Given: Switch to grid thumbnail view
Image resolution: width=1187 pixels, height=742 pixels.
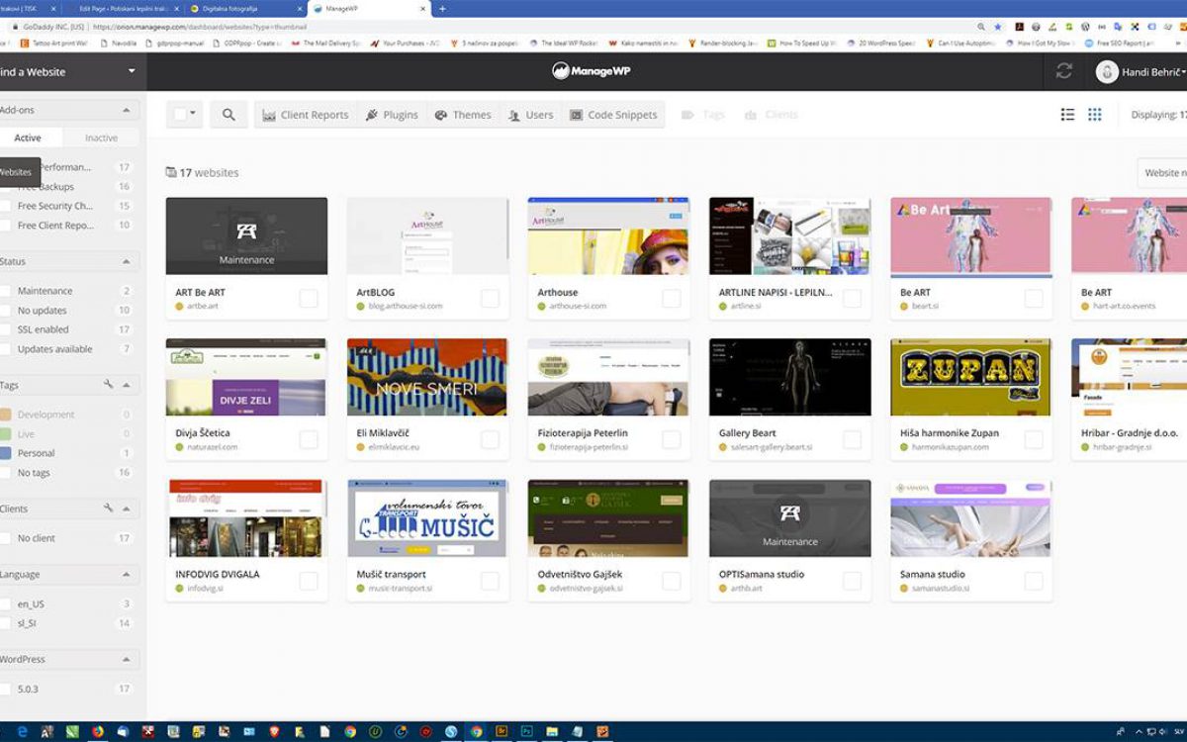Looking at the screenshot, I should 1094,115.
